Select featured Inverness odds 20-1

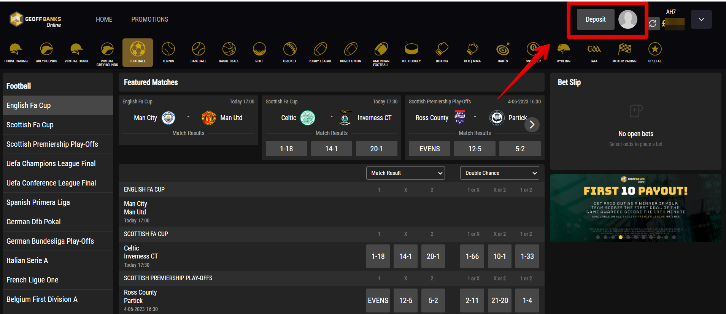(x=377, y=149)
